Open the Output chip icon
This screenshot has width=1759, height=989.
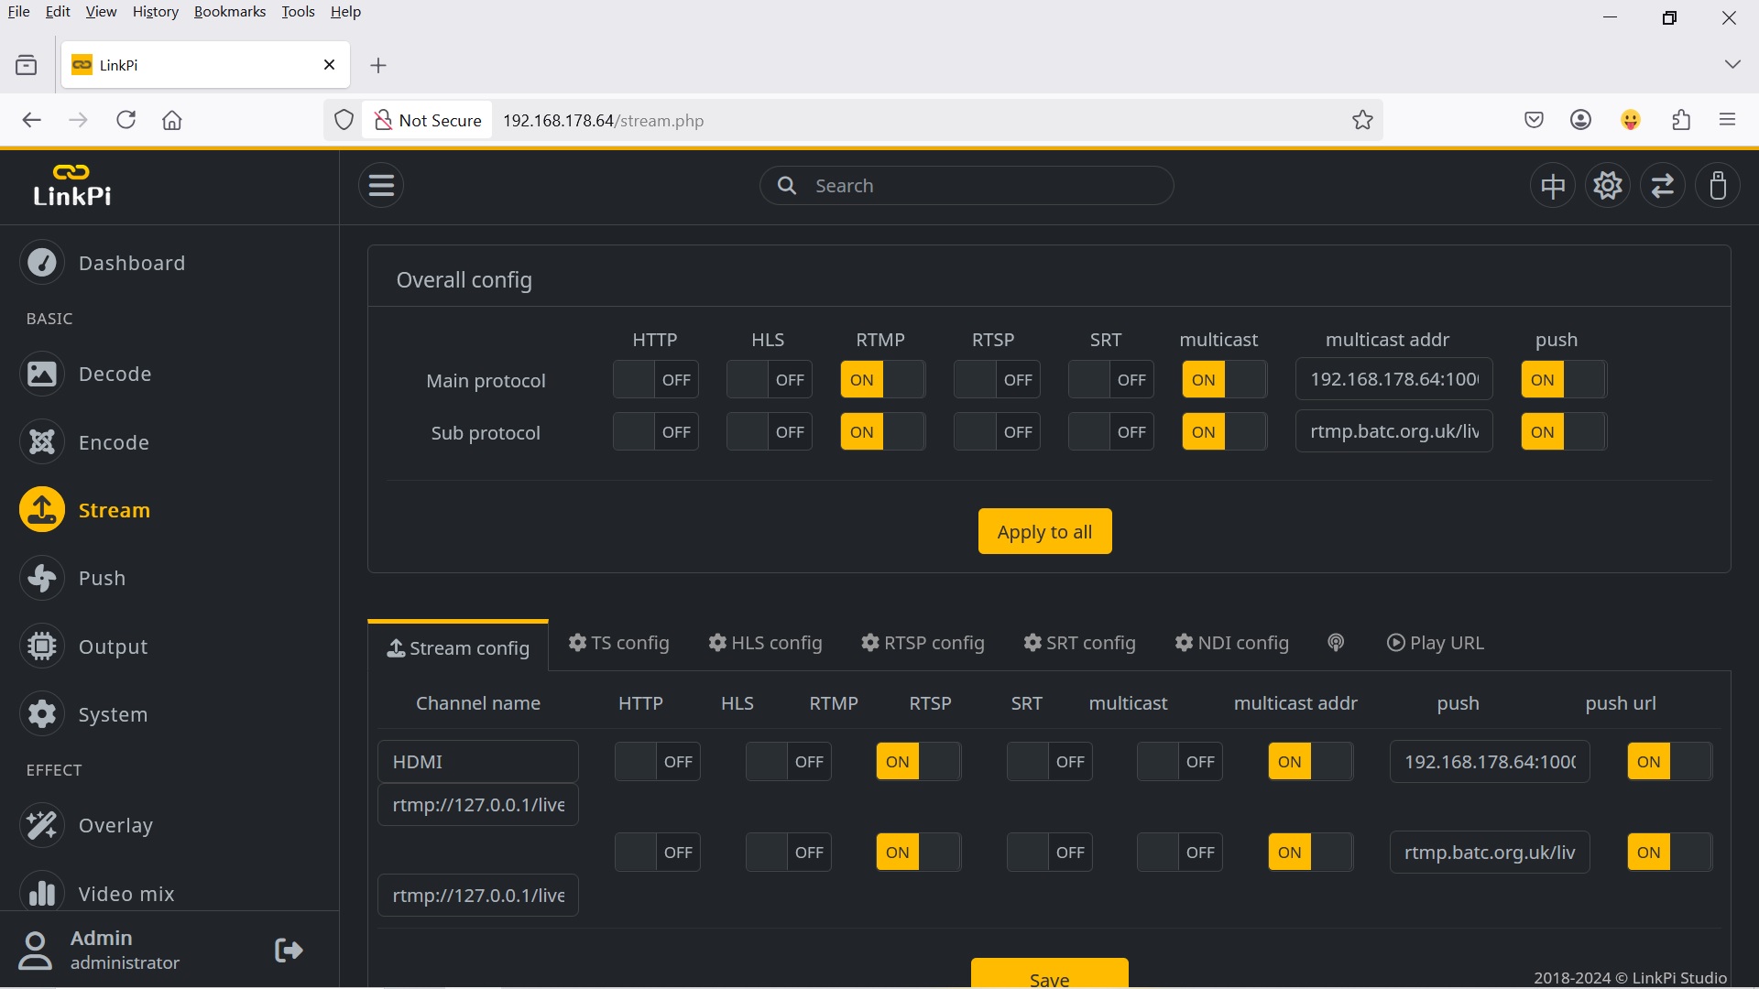[x=42, y=647]
